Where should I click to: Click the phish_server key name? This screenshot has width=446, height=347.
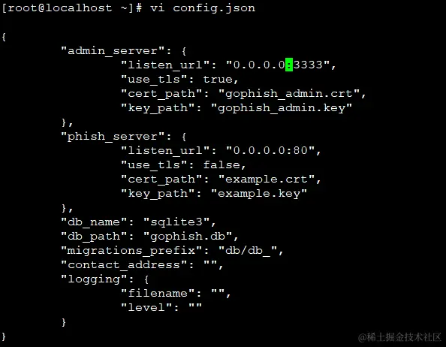point(113,137)
